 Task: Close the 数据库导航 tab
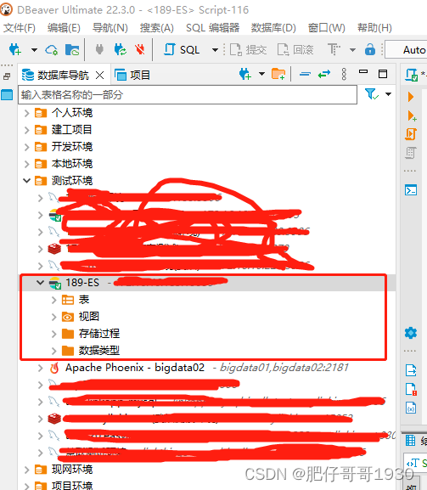(99, 75)
